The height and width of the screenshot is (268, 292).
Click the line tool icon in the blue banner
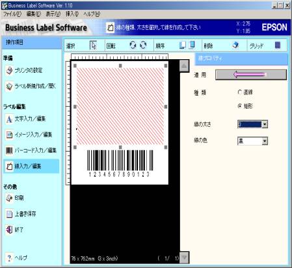tap(110, 27)
